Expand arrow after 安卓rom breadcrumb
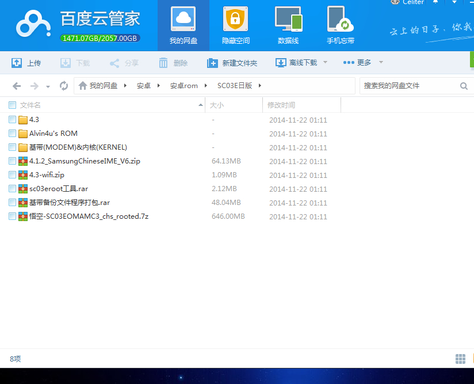This screenshot has width=474, height=384. click(206, 86)
